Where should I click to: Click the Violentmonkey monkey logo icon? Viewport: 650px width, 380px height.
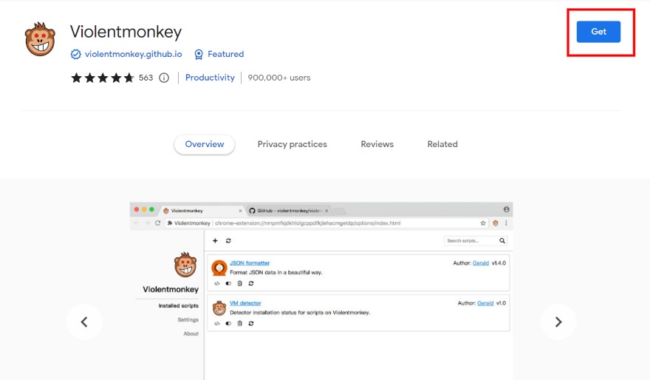point(41,39)
